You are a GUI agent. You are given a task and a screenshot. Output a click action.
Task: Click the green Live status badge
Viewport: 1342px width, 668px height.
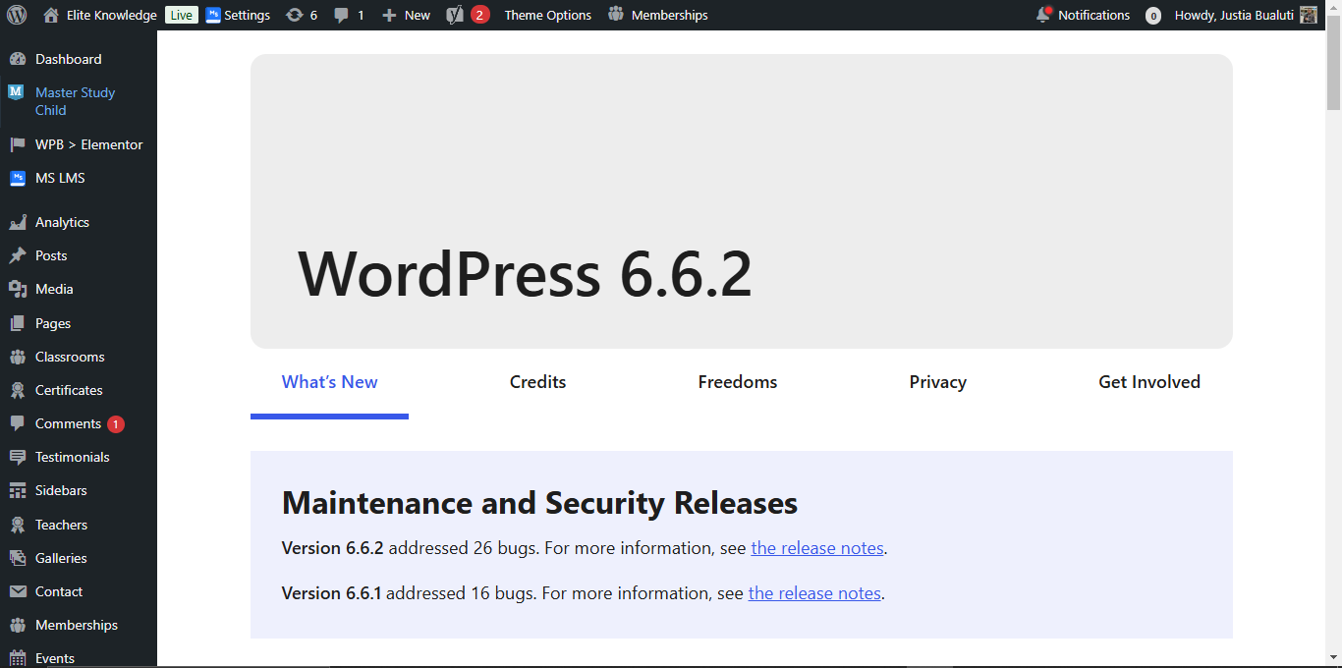tap(181, 15)
